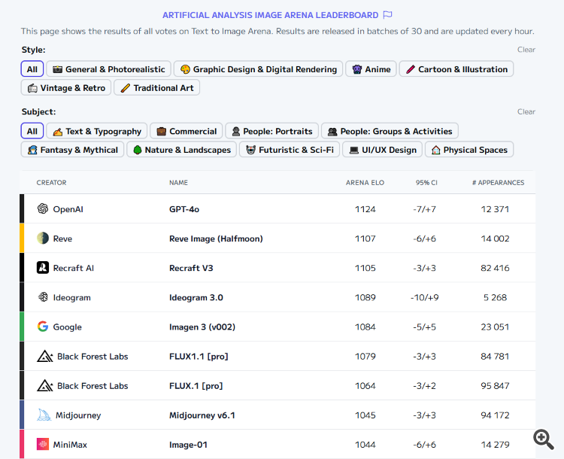Click the Ideogram logo icon
The height and width of the screenshot is (459, 564).
pos(43,297)
